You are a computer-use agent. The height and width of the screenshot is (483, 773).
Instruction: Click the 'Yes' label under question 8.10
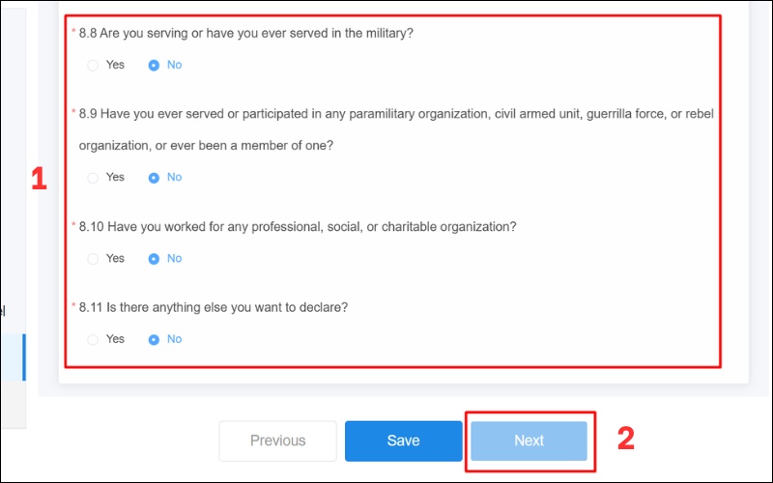pyautogui.click(x=115, y=258)
